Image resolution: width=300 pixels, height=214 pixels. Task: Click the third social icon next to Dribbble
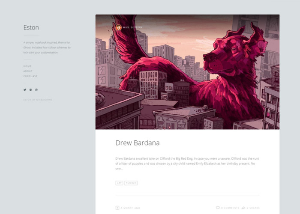click(36, 89)
